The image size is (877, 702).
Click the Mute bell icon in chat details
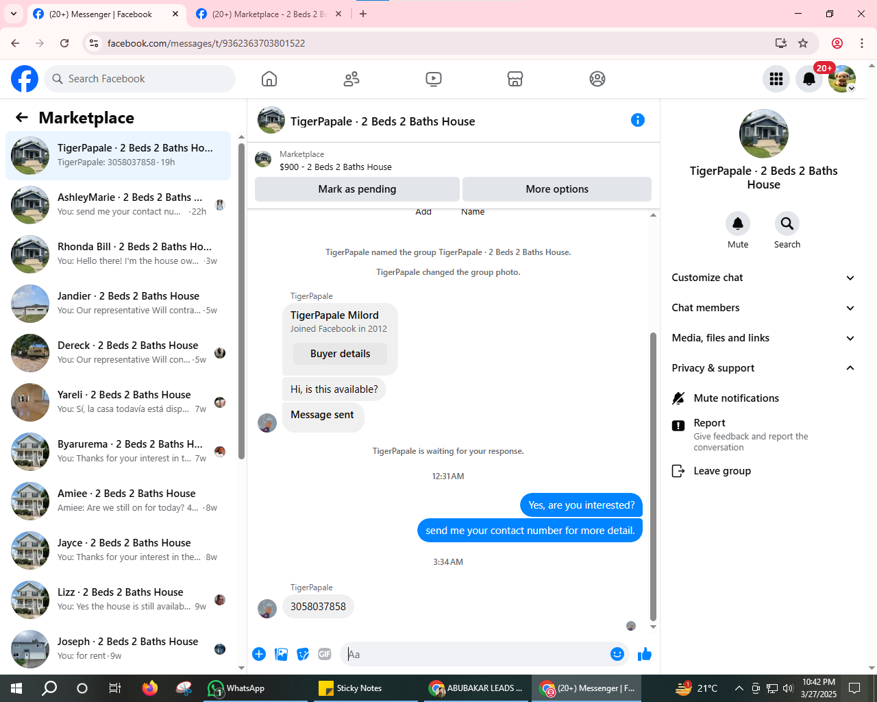click(x=738, y=223)
